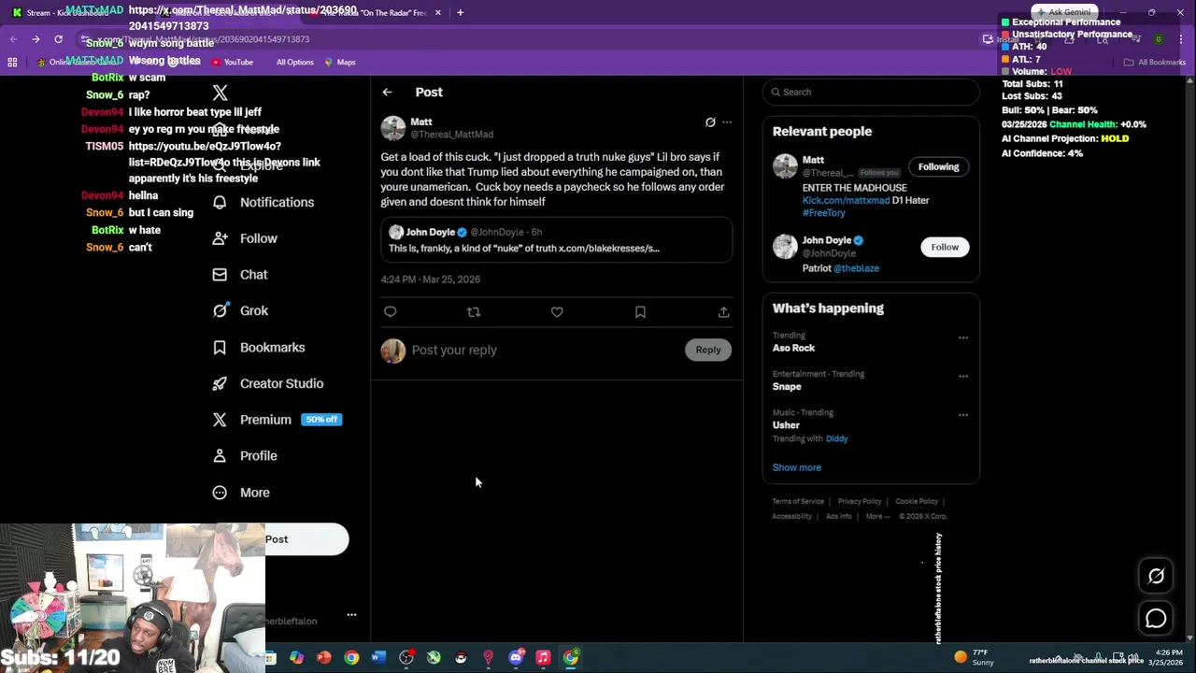This screenshot has height=673, width=1196.
Task: Click Matt's avatar on the post
Action: [393, 128]
